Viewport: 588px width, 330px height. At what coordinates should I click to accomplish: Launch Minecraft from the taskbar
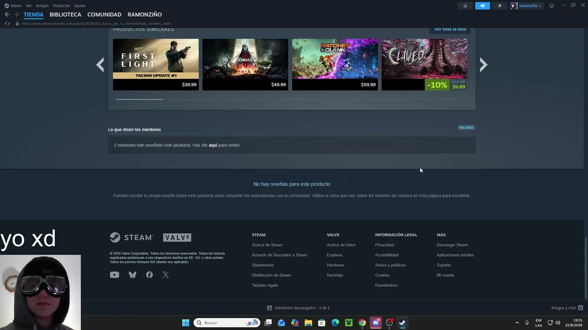pyautogui.click(x=349, y=323)
